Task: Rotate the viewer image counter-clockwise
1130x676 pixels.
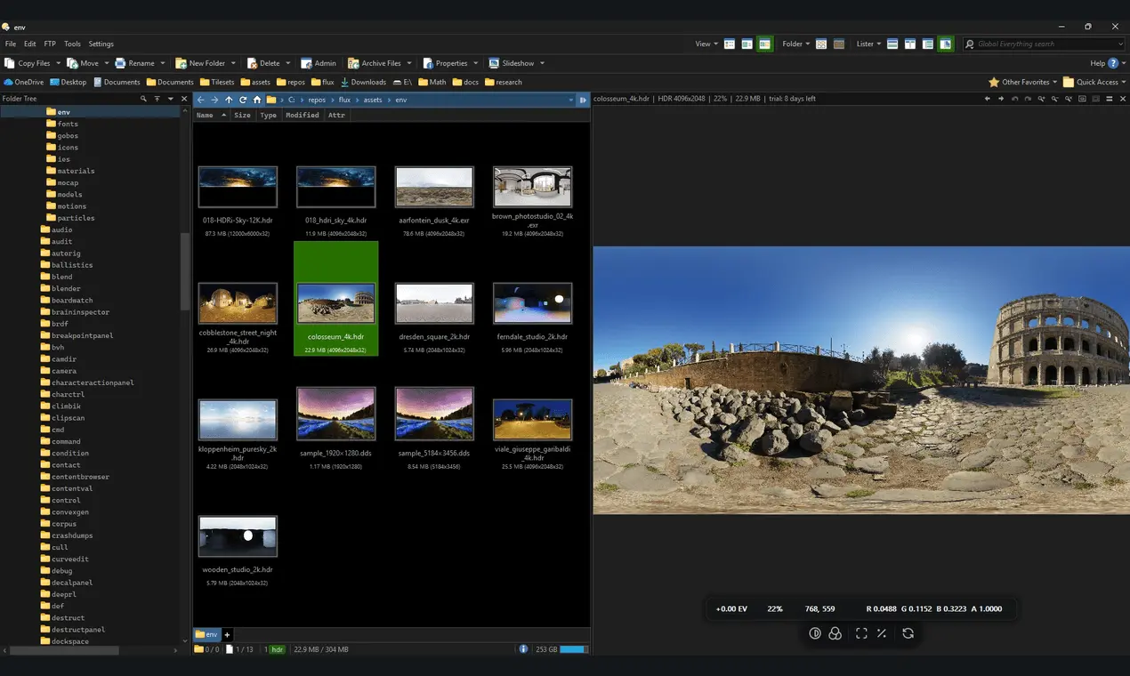Action: pyautogui.click(x=1015, y=99)
